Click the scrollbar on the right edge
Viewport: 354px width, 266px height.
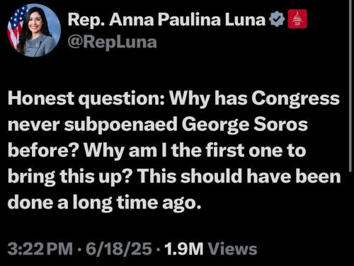[x=350, y=85]
